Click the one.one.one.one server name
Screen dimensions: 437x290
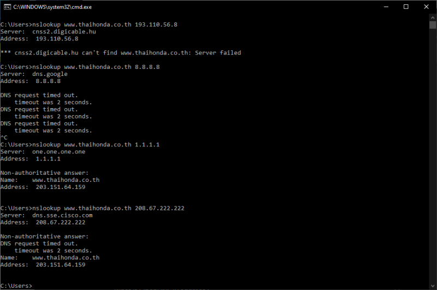[x=58, y=152]
